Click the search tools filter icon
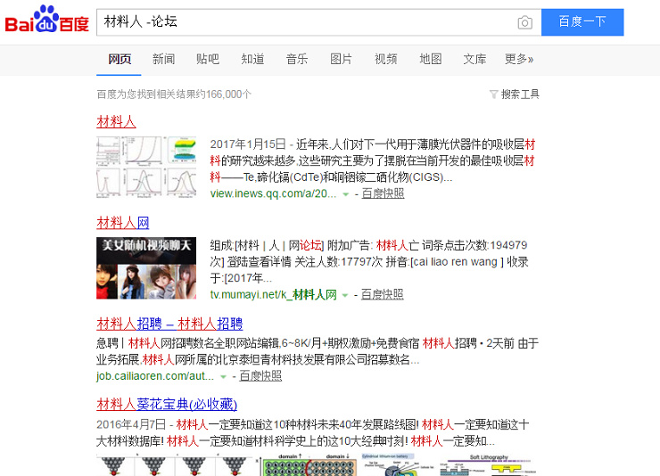660x476 pixels. point(494,94)
